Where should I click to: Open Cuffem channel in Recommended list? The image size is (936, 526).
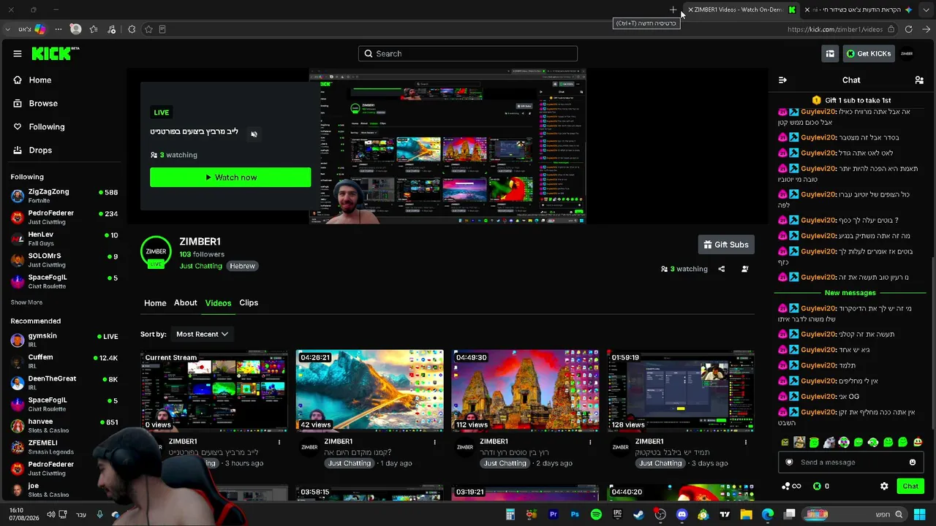point(64,361)
